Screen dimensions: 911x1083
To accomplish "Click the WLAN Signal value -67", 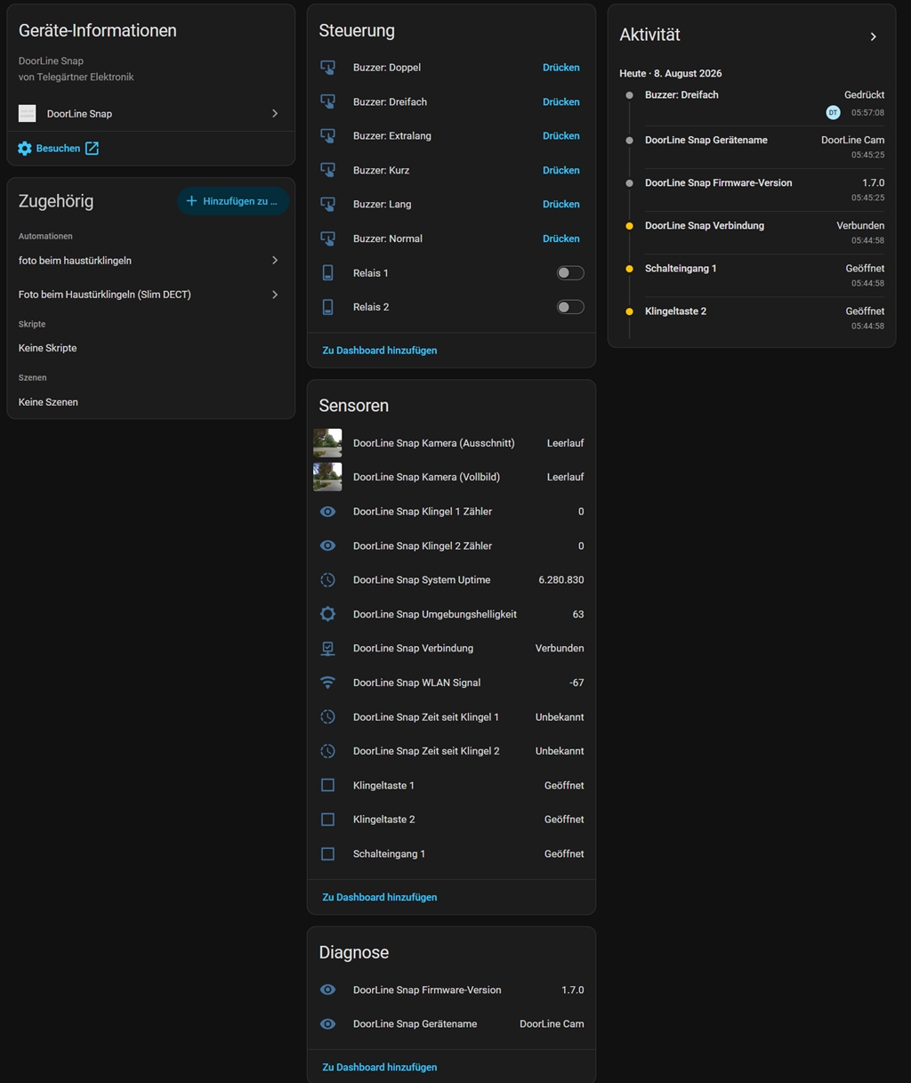I will click(576, 683).
